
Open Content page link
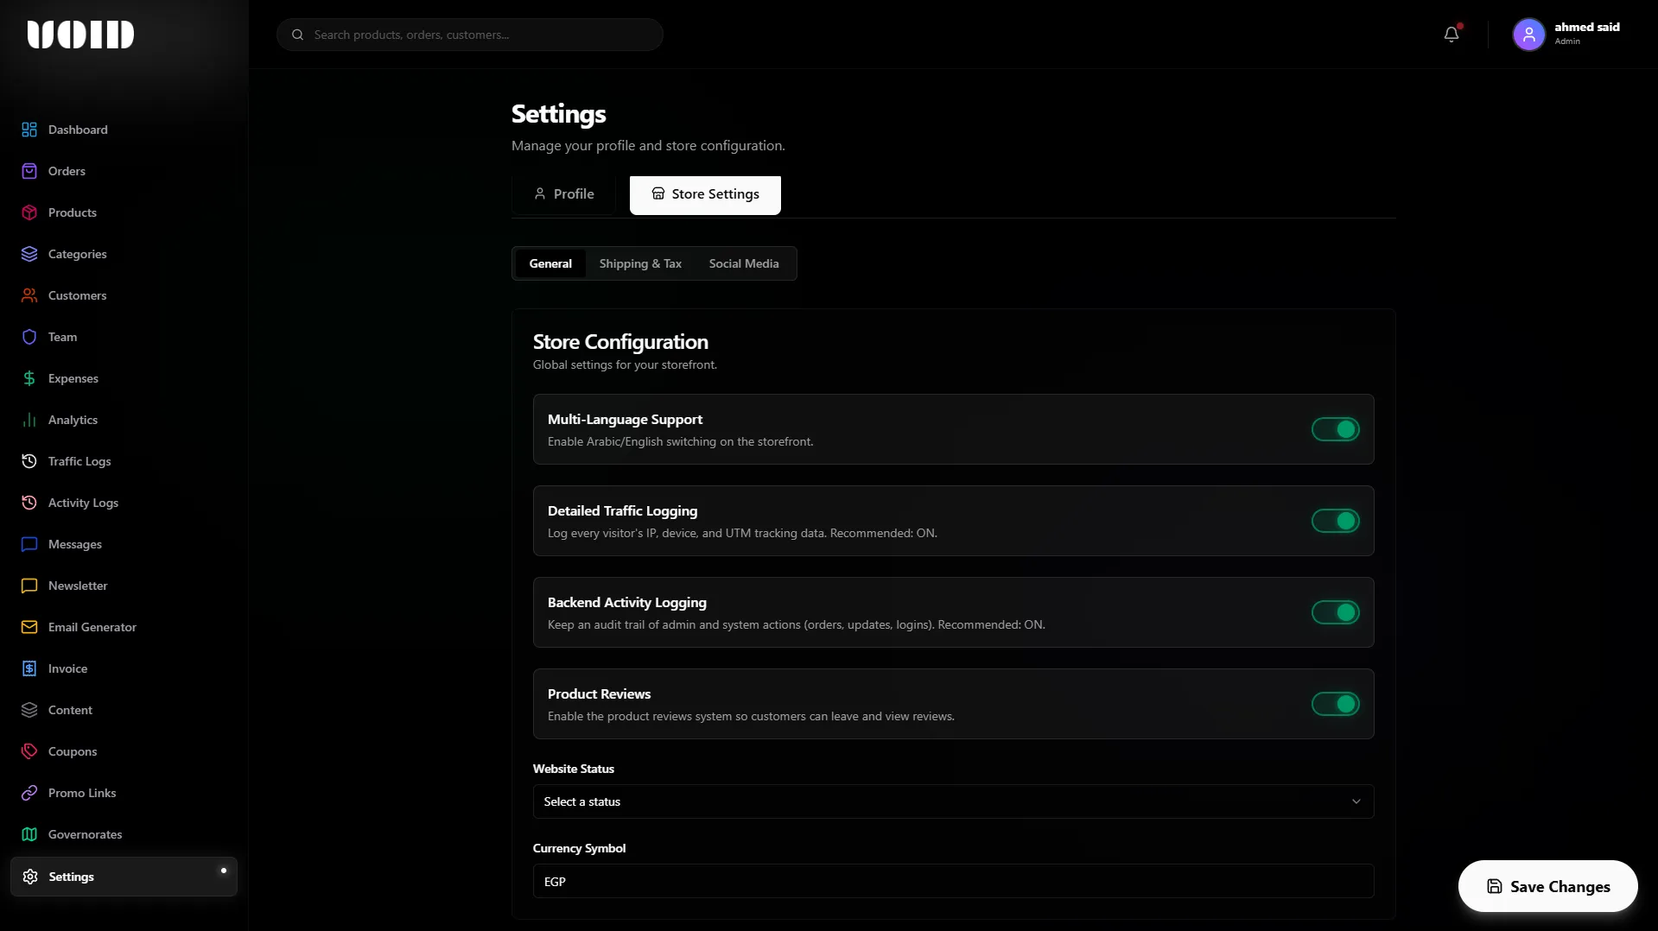(x=124, y=710)
